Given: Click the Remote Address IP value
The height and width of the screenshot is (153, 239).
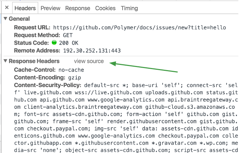Looking at the screenshot, I should 92,51.
